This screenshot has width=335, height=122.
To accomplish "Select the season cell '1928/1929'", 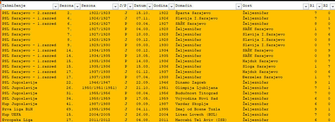I will tap(99, 40).
